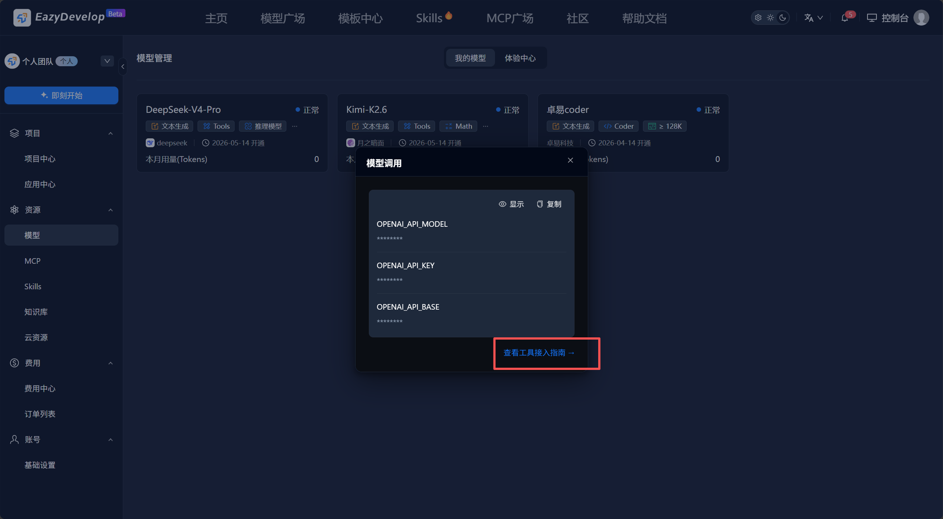This screenshot has width=943, height=519.
Task: Click the 月之暗面 vendor icon
Action: pyautogui.click(x=350, y=143)
